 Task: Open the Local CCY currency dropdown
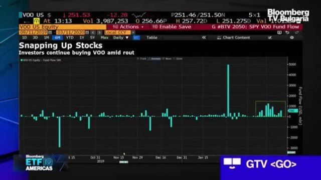(117, 32)
